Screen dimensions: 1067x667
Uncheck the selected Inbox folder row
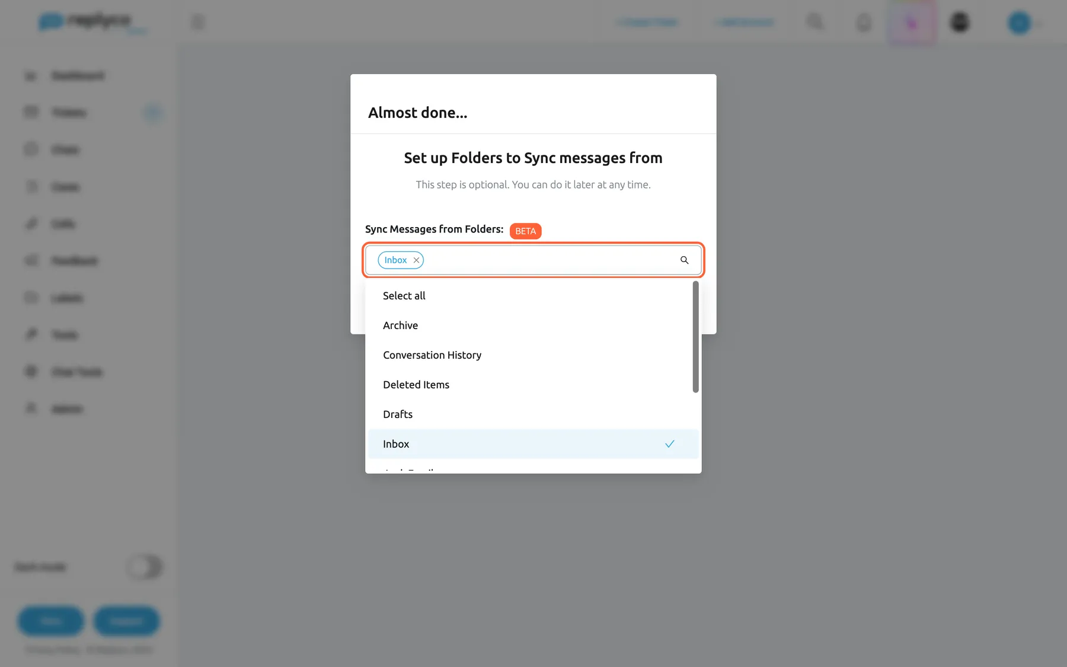click(x=533, y=444)
